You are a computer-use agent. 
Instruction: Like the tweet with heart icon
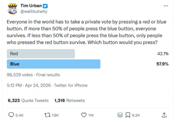84,115
